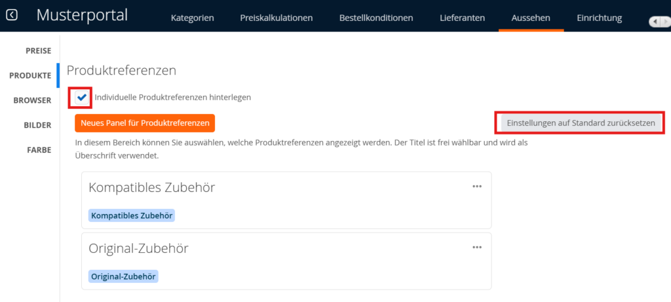This screenshot has height=302, width=671.
Task: Open the Einrichtung tab
Action: (x=599, y=18)
